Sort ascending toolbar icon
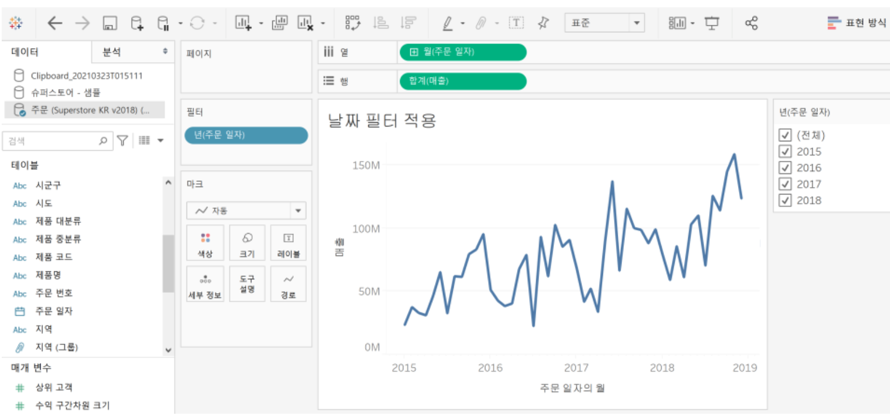Image resolution: width=890 pixels, height=416 pixels. [381, 23]
